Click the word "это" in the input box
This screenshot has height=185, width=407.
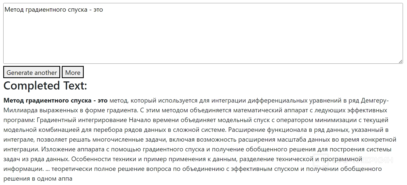pos(98,10)
